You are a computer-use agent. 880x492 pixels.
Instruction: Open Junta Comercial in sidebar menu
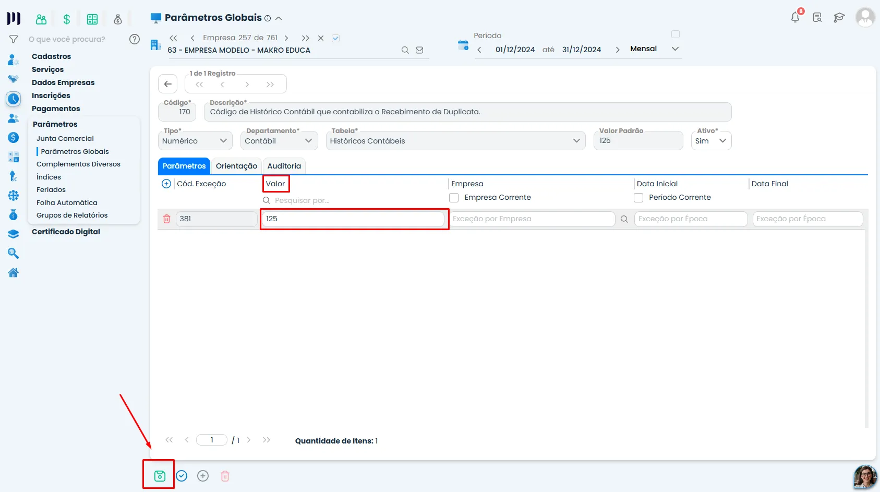pos(65,138)
